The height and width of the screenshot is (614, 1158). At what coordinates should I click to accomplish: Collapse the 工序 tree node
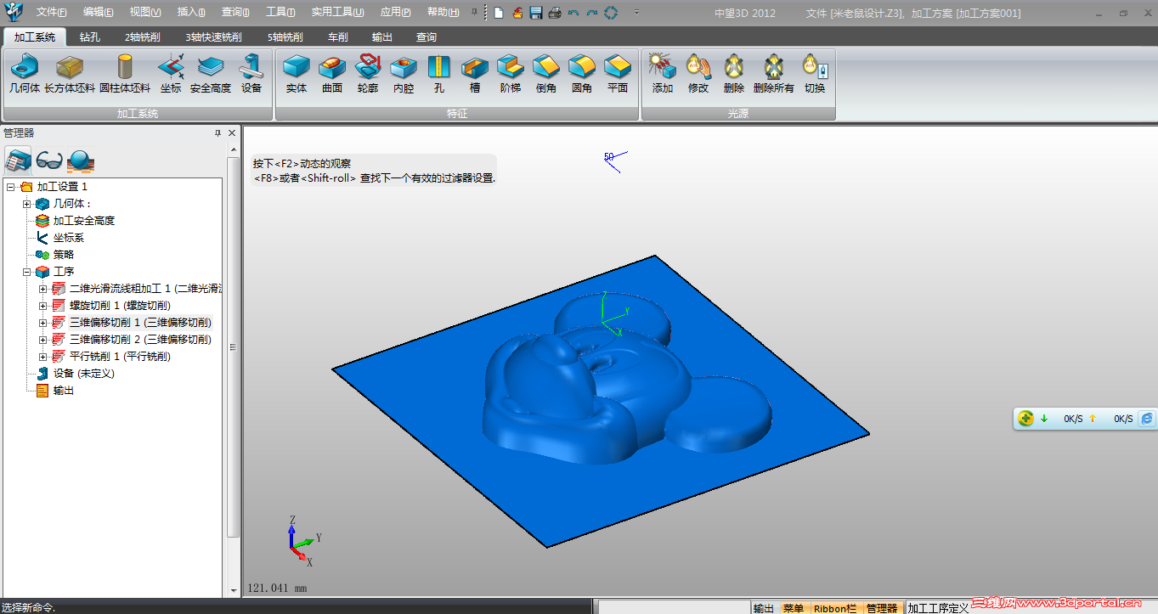pos(26,272)
